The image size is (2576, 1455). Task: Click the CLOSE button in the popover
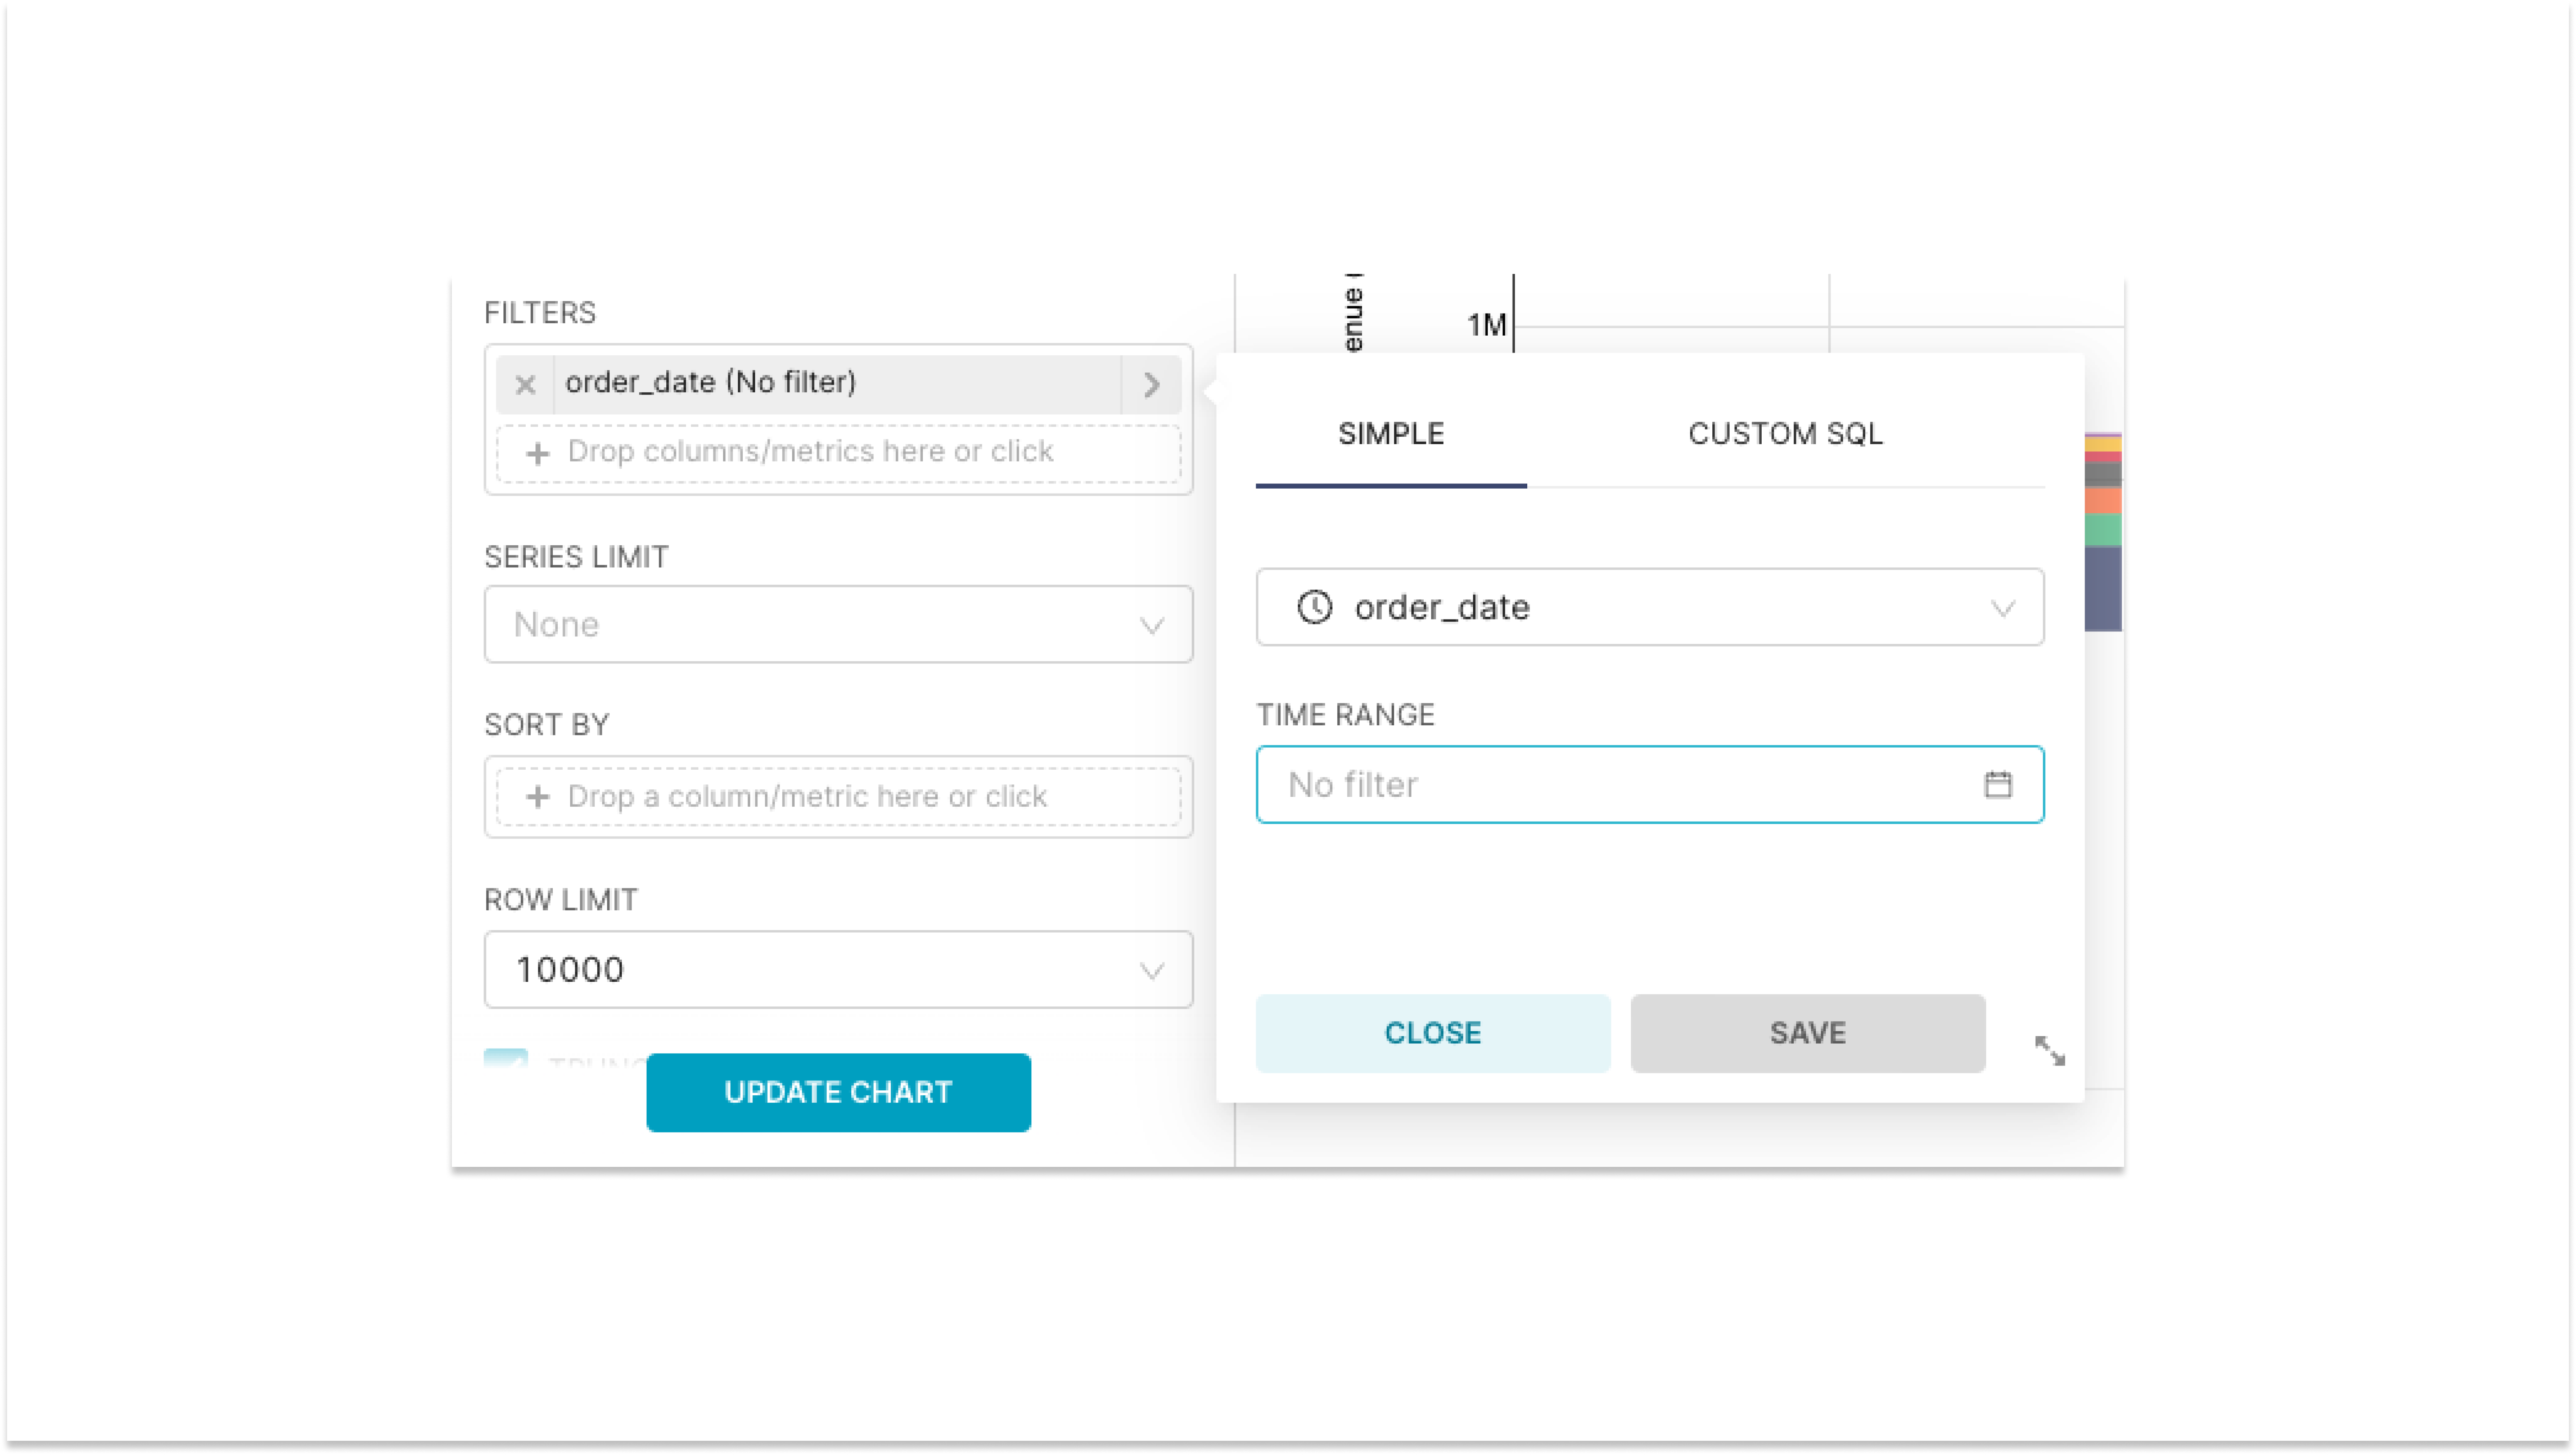coord(1432,1032)
